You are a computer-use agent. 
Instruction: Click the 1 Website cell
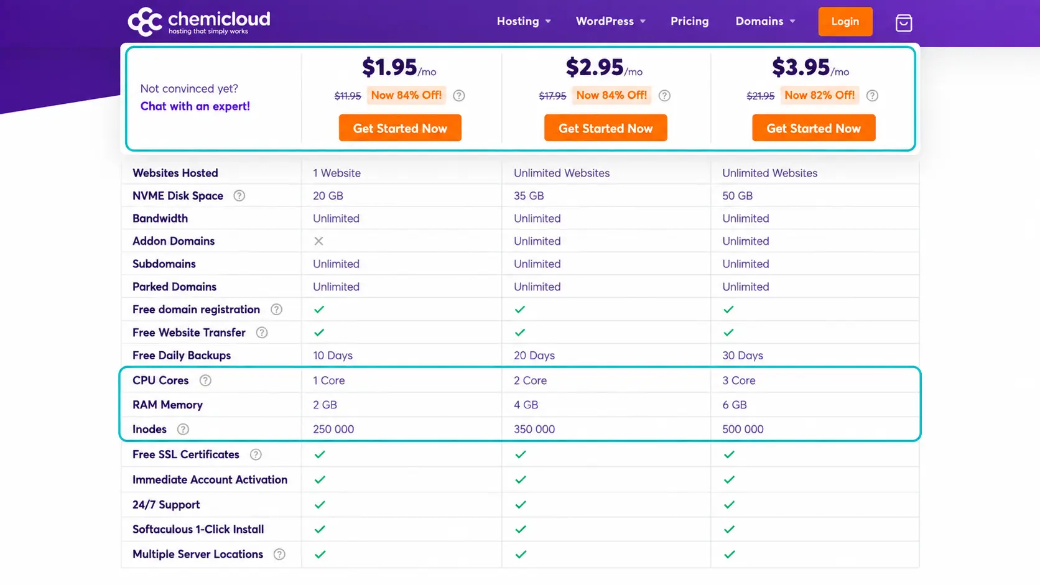(337, 173)
